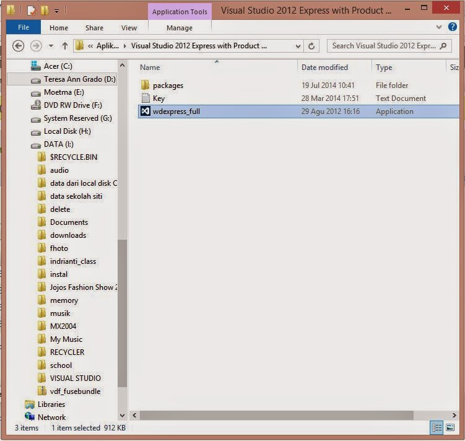Open Customize Quick Access Toolbar dropdown

click(x=56, y=11)
